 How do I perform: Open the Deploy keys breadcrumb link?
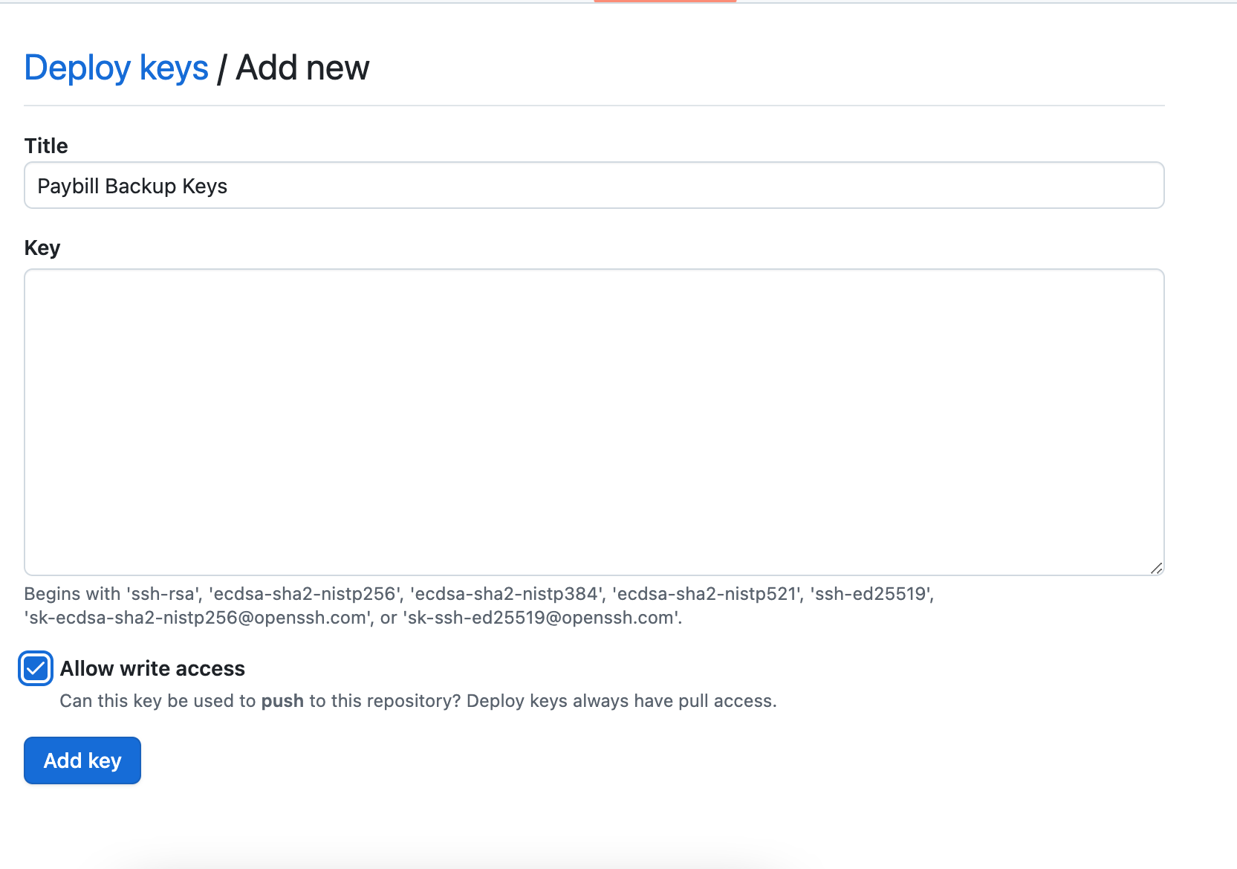[116, 68]
